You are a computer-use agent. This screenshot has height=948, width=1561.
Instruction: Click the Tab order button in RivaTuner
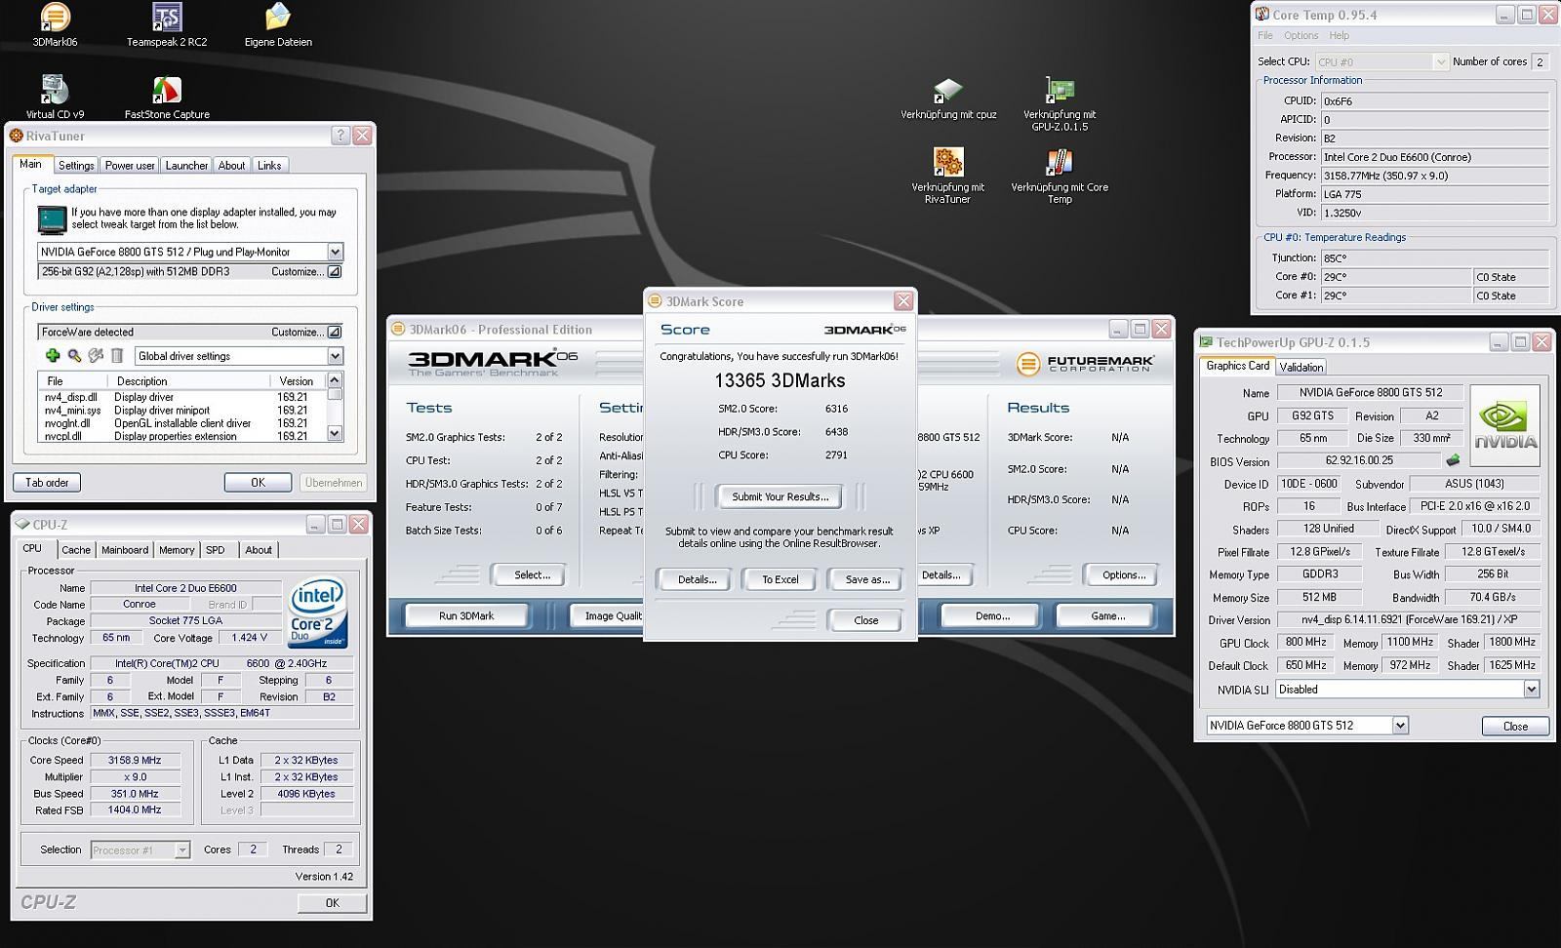click(47, 483)
